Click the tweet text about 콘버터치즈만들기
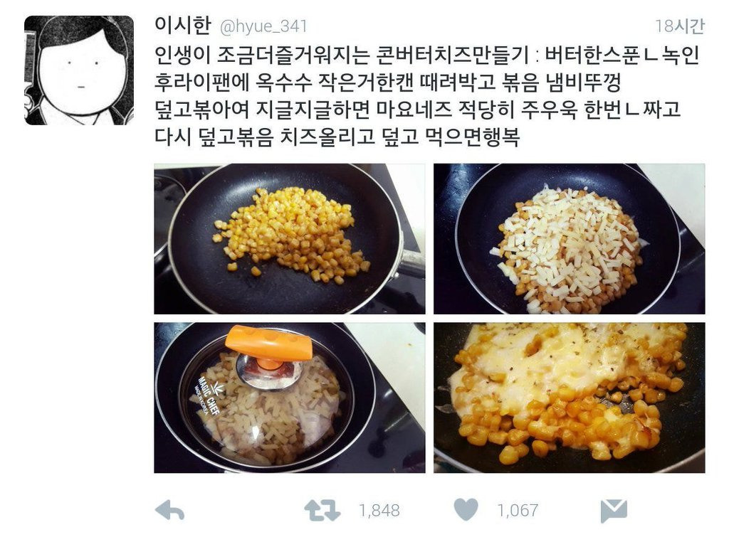This screenshot has height=537, width=729. pos(427,96)
